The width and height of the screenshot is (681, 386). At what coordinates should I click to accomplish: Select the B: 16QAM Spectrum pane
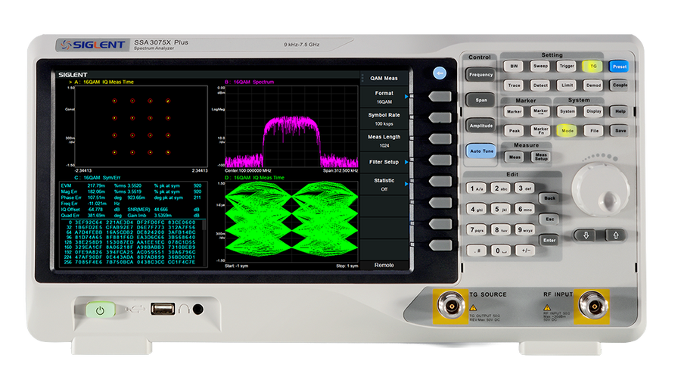[x=291, y=126]
